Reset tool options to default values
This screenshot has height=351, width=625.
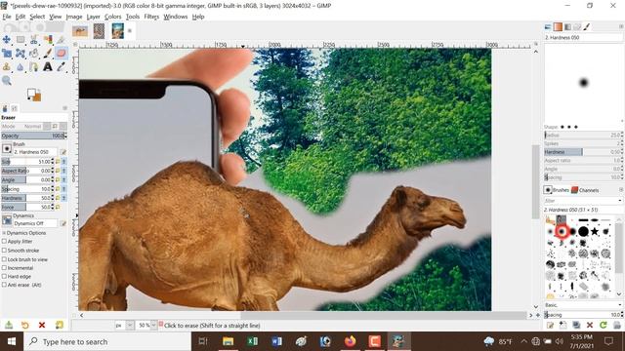point(60,325)
